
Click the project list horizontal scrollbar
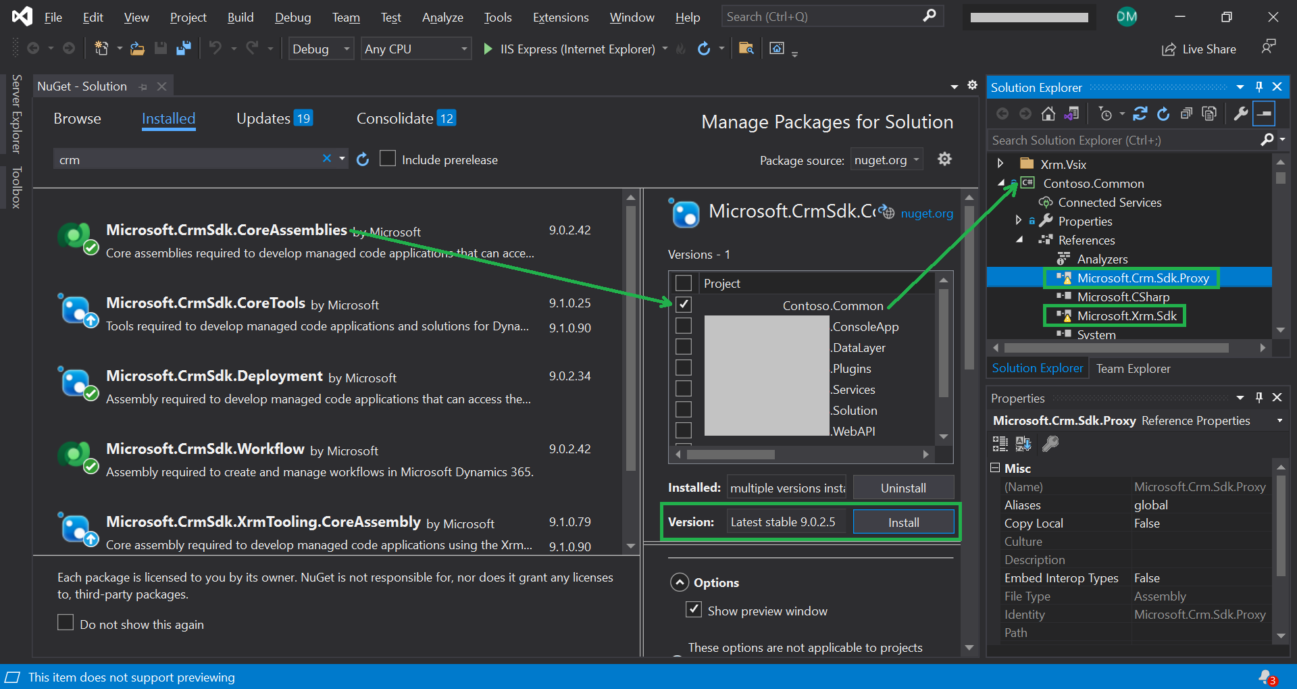point(731,455)
